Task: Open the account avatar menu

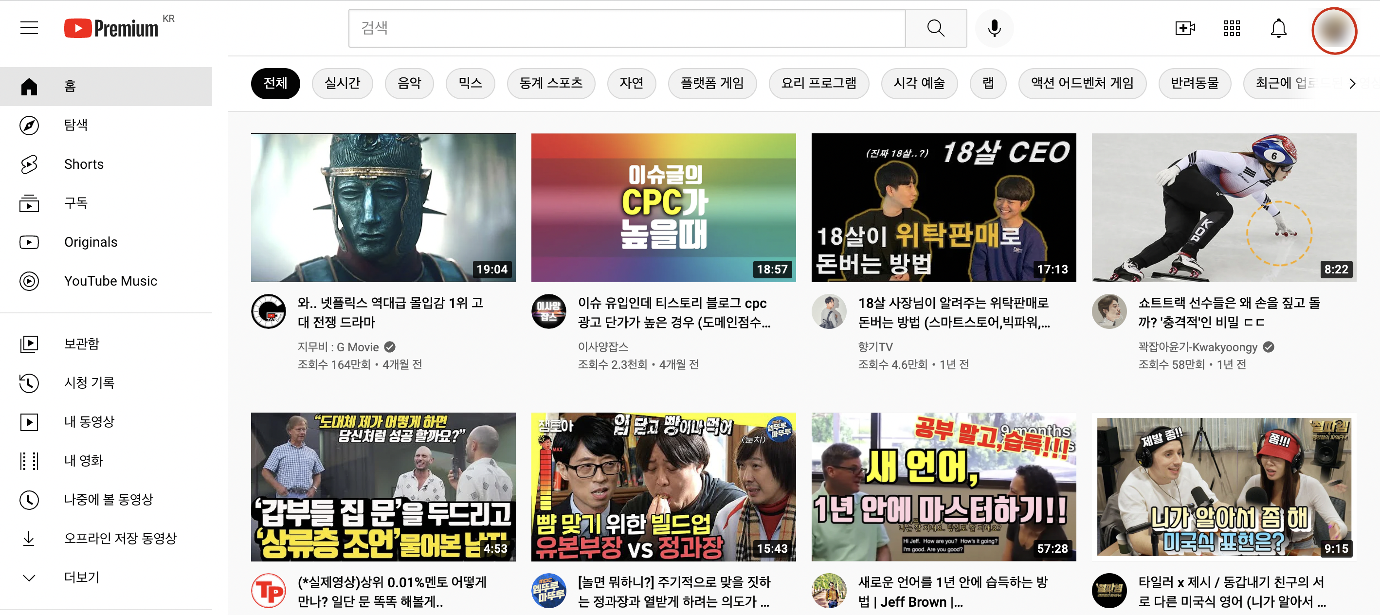Action: [x=1333, y=31]
